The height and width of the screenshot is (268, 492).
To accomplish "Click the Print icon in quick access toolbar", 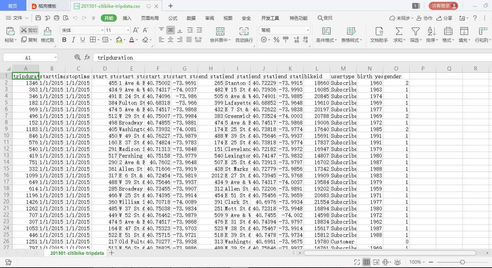I will click(57, 18).
